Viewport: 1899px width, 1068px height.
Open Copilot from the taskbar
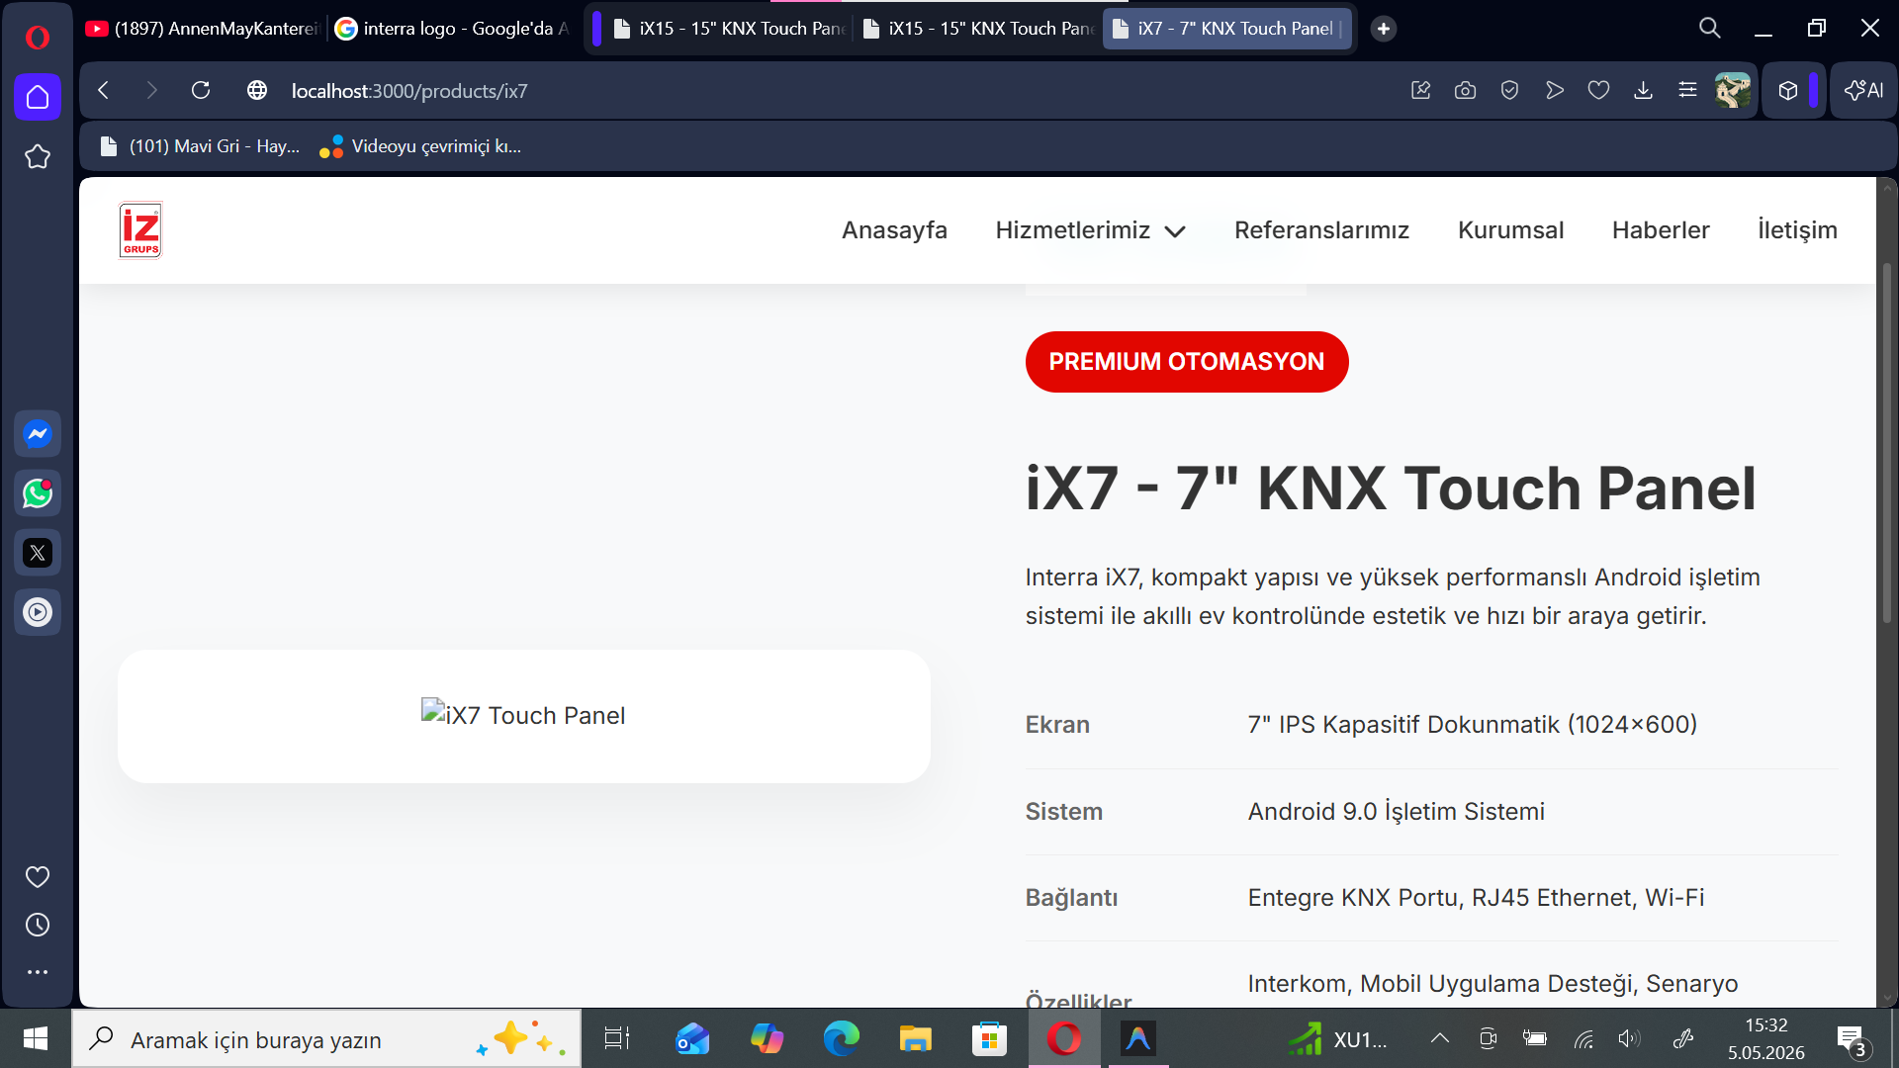click(767, 1038)
